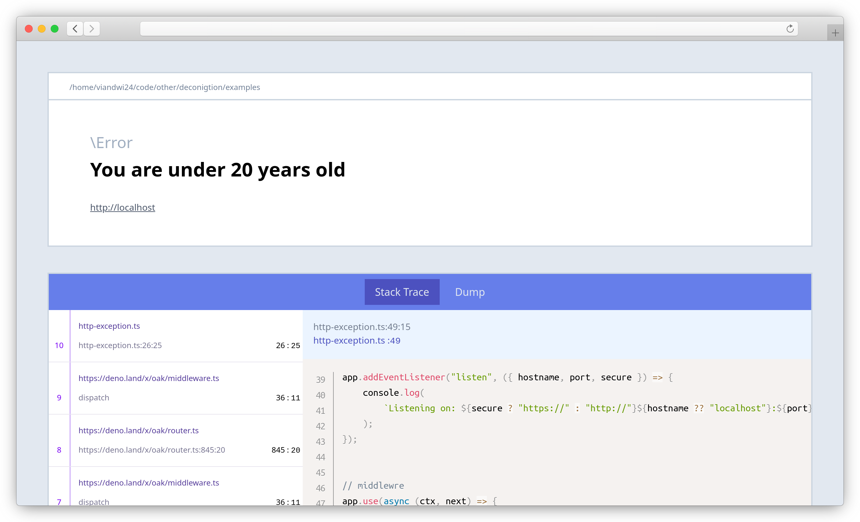860x522 pixels.
Task: Click the browser back arrow button
Action: 75,29
